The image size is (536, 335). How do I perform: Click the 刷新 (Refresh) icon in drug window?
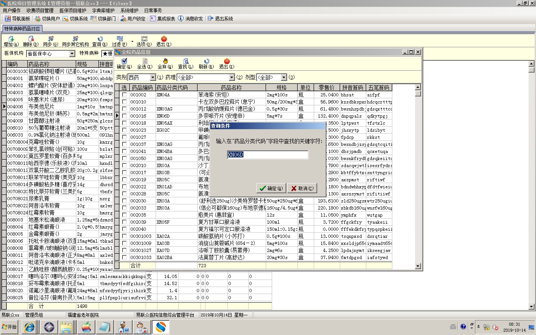pyautogui.click(x=206, y=61)
